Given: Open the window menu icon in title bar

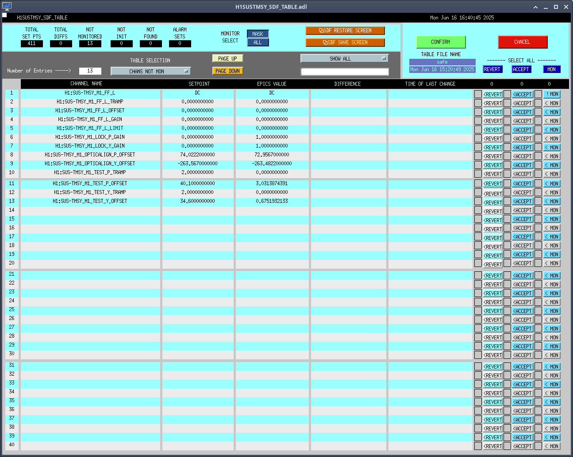Looking at the screenshot, I should pos(7,7).
